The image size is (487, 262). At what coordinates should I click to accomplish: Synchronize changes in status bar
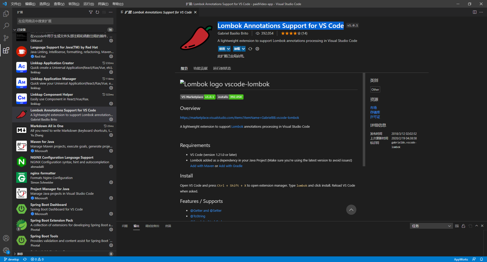tap(25, 259)
